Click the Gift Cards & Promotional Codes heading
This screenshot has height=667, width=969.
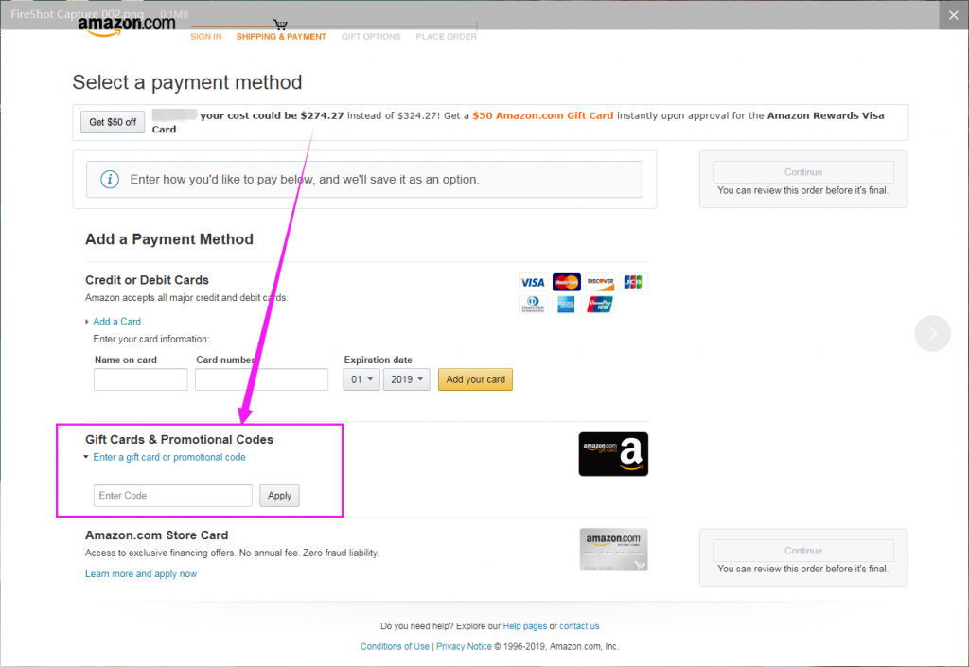(179, 439)
